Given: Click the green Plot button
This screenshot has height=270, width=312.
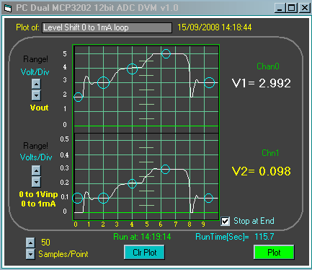Looking at the screenshot, I should click(x=274, y=252).
